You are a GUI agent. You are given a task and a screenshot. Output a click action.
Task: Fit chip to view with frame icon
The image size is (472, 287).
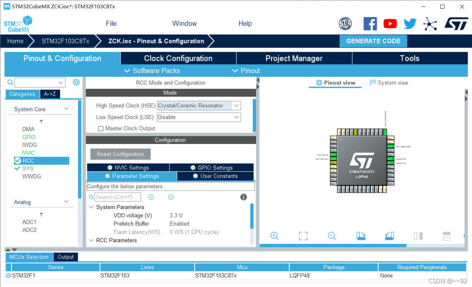[303, 236]
